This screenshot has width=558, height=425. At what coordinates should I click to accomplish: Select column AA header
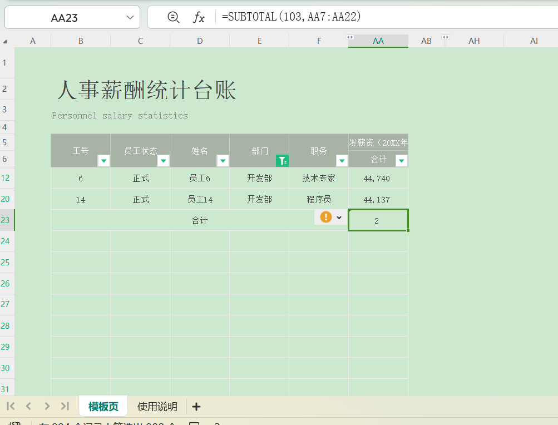click(x=378, y=41)
